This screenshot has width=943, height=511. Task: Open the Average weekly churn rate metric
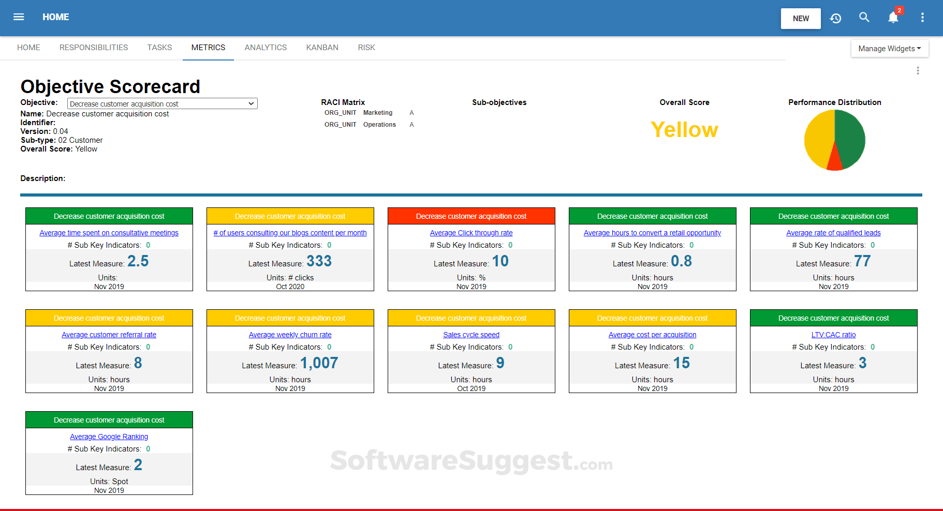click(290, 335)
